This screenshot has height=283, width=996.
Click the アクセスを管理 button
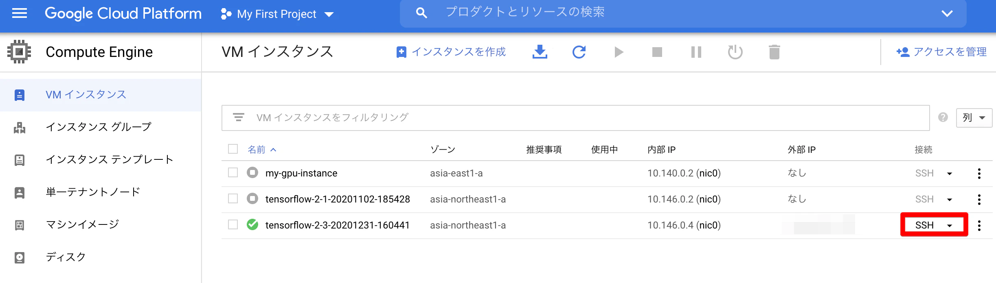pyautogui.click(x=941, y=52)
